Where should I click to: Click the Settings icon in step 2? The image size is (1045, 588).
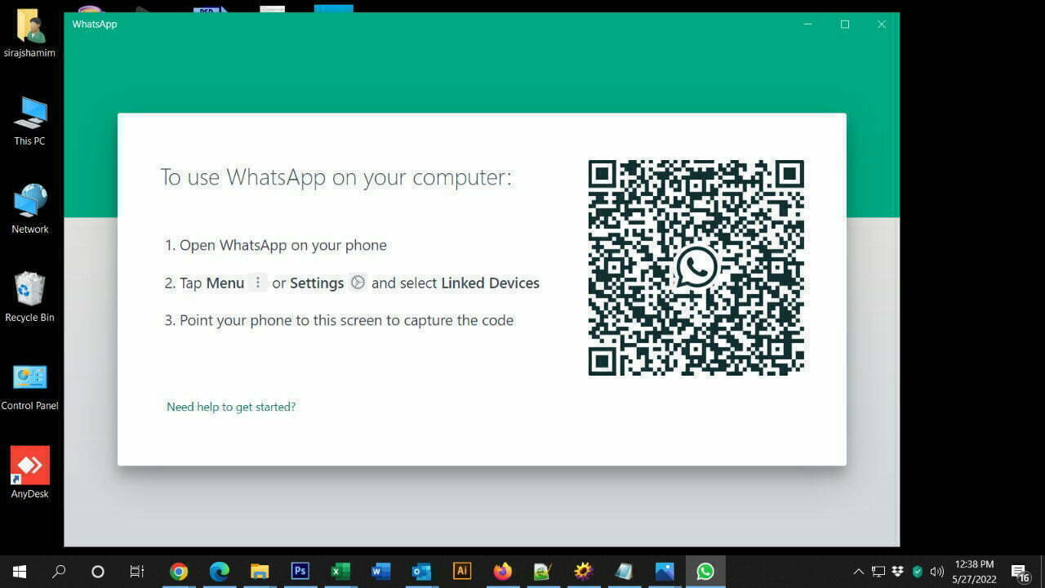[358, 283]
